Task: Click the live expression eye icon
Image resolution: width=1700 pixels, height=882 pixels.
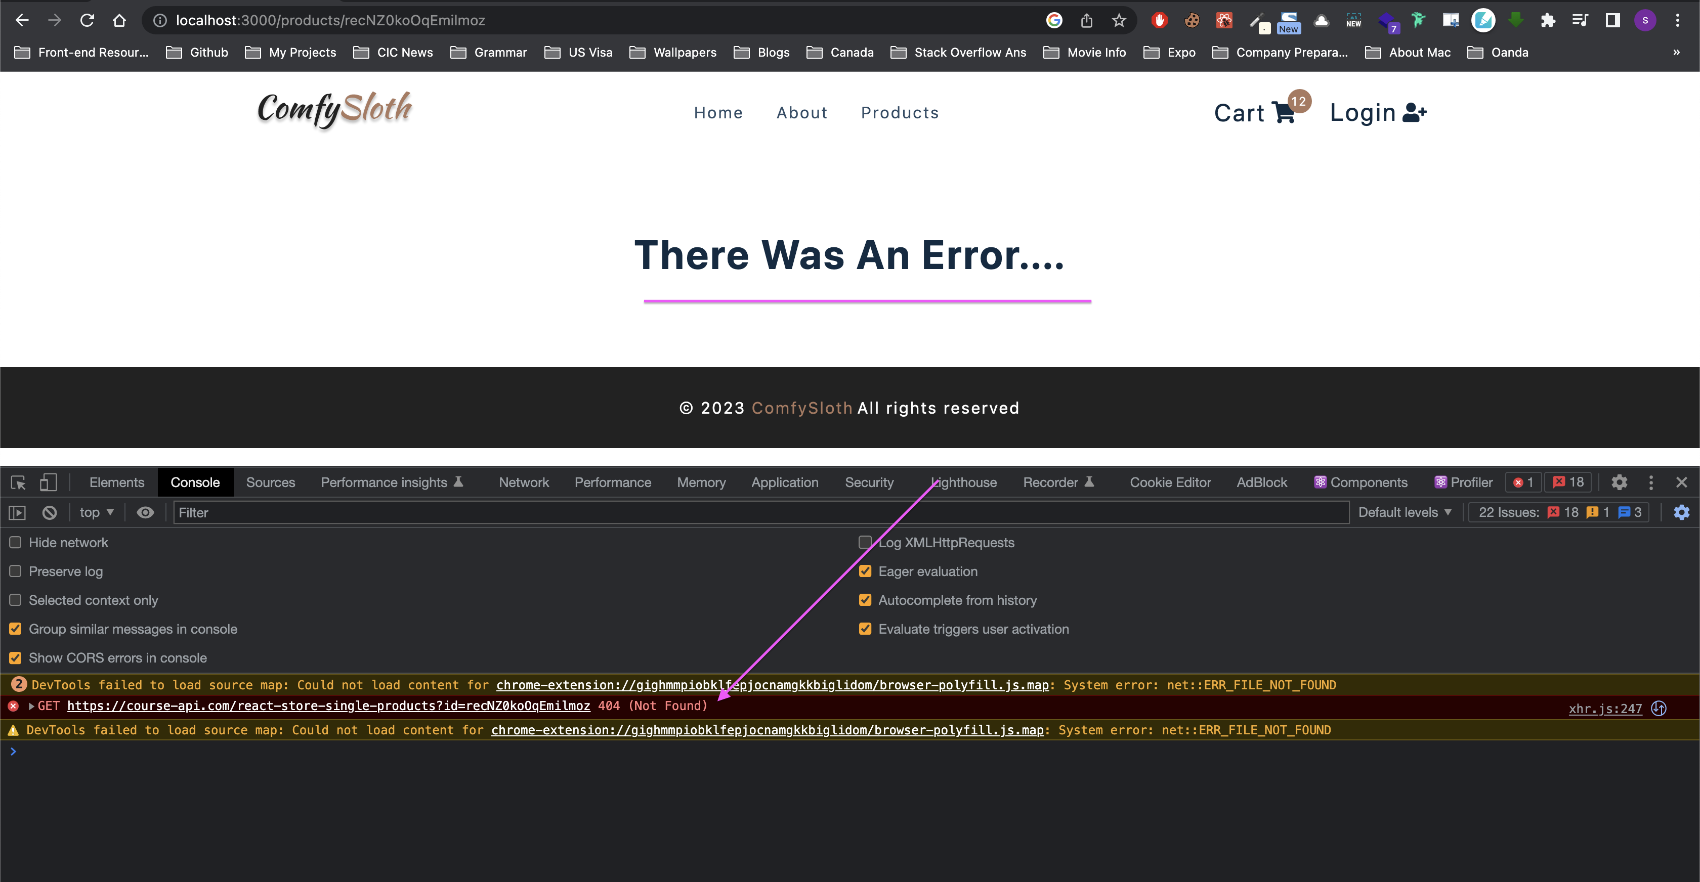Action: [x=145, y=513]
